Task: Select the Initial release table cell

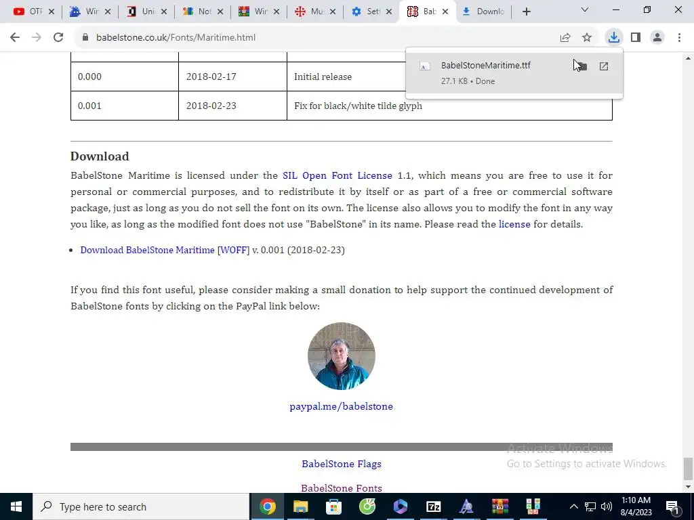Action: click(346, 77)
